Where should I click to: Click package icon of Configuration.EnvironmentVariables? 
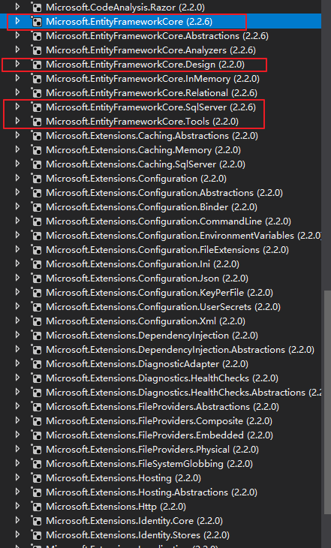(x=36, y=236)
